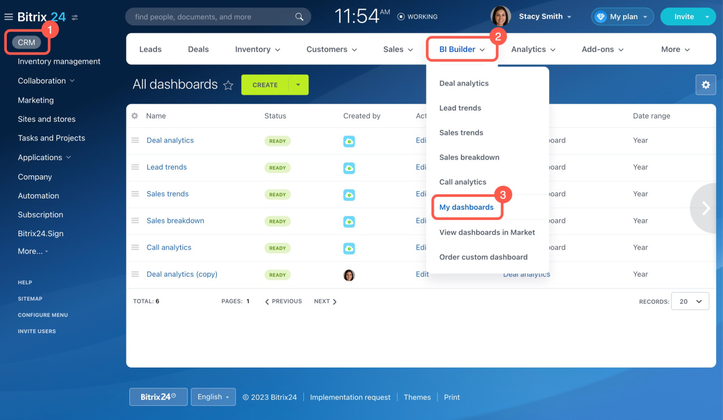Click the Looker Studio icon beside Deal analytics
Image resolution: width=723 pixels, height=420 pixels.
pos(349,141)
